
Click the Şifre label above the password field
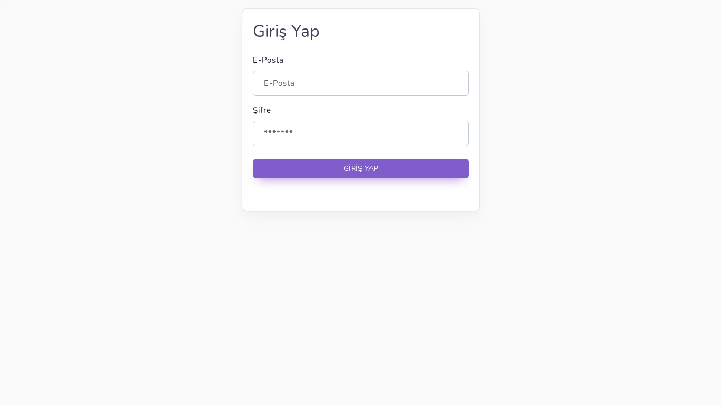262,110
